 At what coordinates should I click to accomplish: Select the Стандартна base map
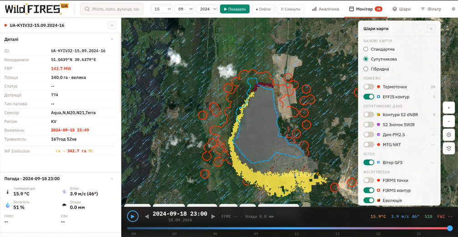coord(366,49)
